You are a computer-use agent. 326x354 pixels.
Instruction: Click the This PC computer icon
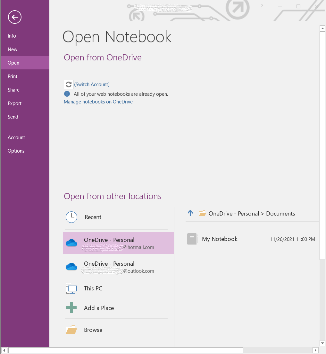click(71, 288)
